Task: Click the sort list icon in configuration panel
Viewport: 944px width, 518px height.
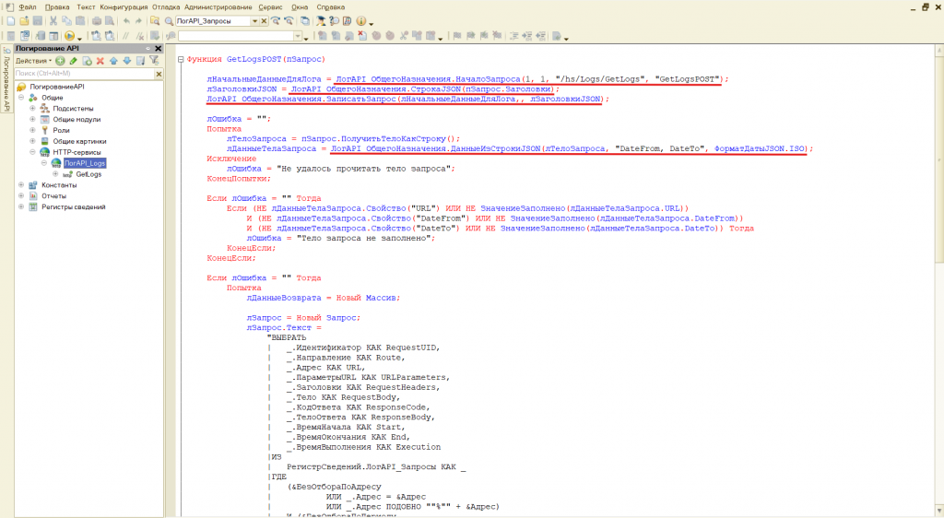Action: [140, 61]
